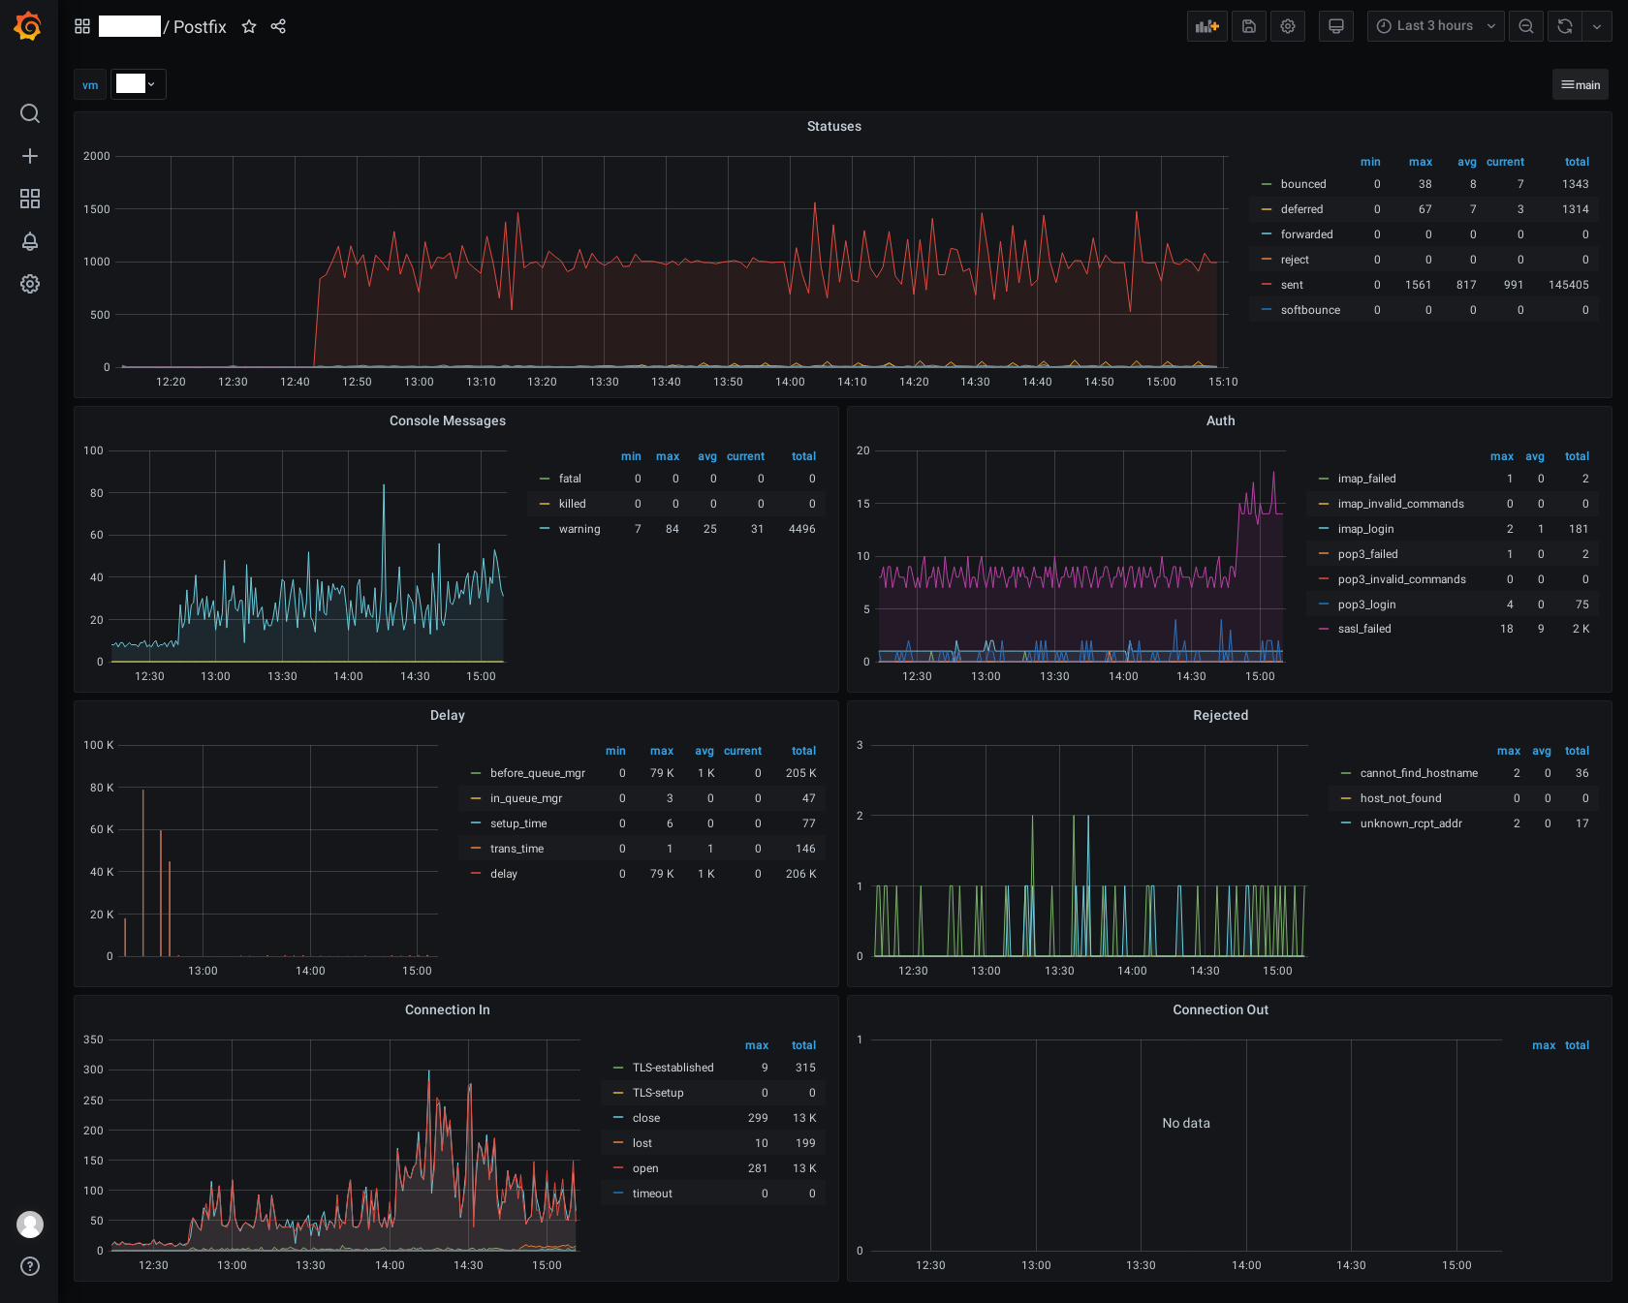The height and width of the screenshot is (1303, 1628).
Task: Sort Connection In legend by max
Action: point(757,1045)
